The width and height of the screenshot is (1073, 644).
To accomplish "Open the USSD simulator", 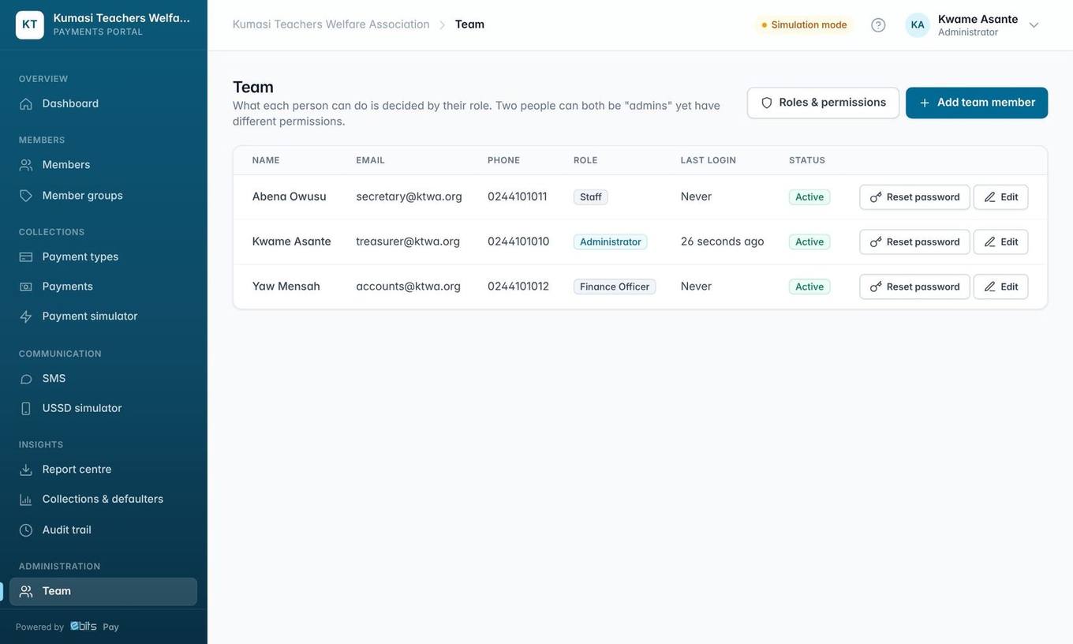I will tap(103, 409).
